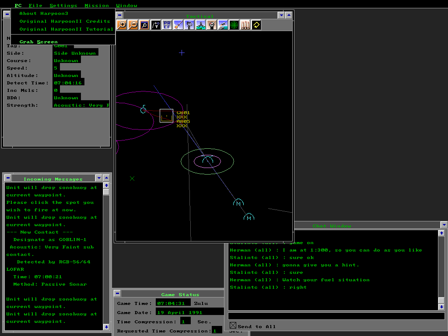Image resolution: width=448 pixels, height=336 pixels.
Task: Click Requested Time Compression value field
Action: [x=217, y=330]
